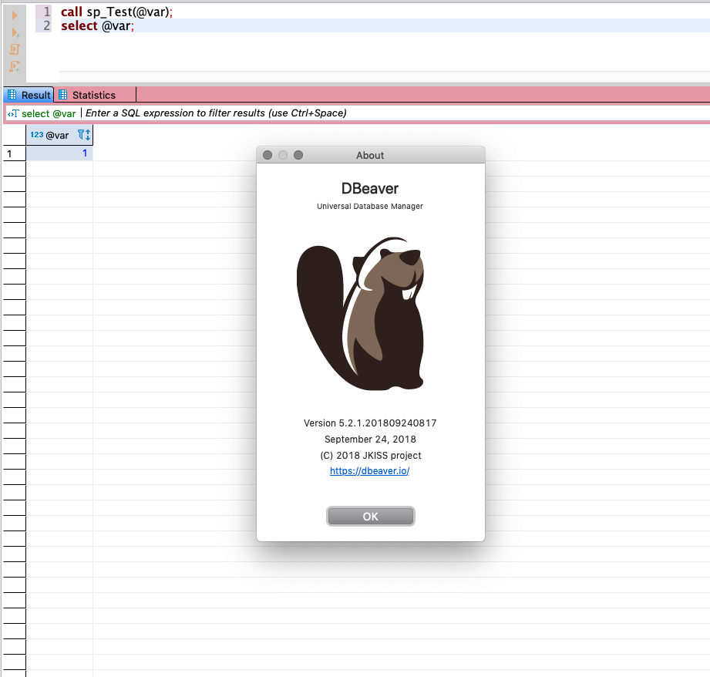Switch to the Statistics tab
This screenshot has width=710, height=677.
[x=93, y=95]
